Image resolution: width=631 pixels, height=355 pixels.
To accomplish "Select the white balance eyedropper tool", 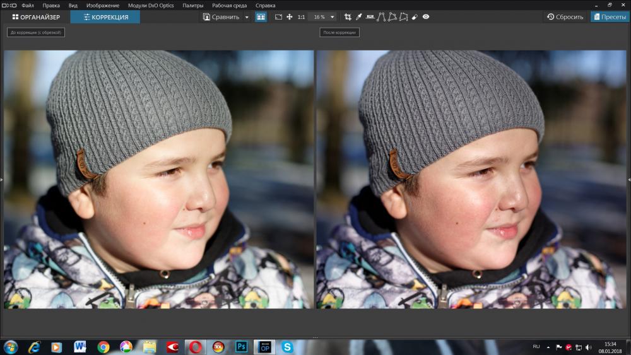I will point(358,17).
